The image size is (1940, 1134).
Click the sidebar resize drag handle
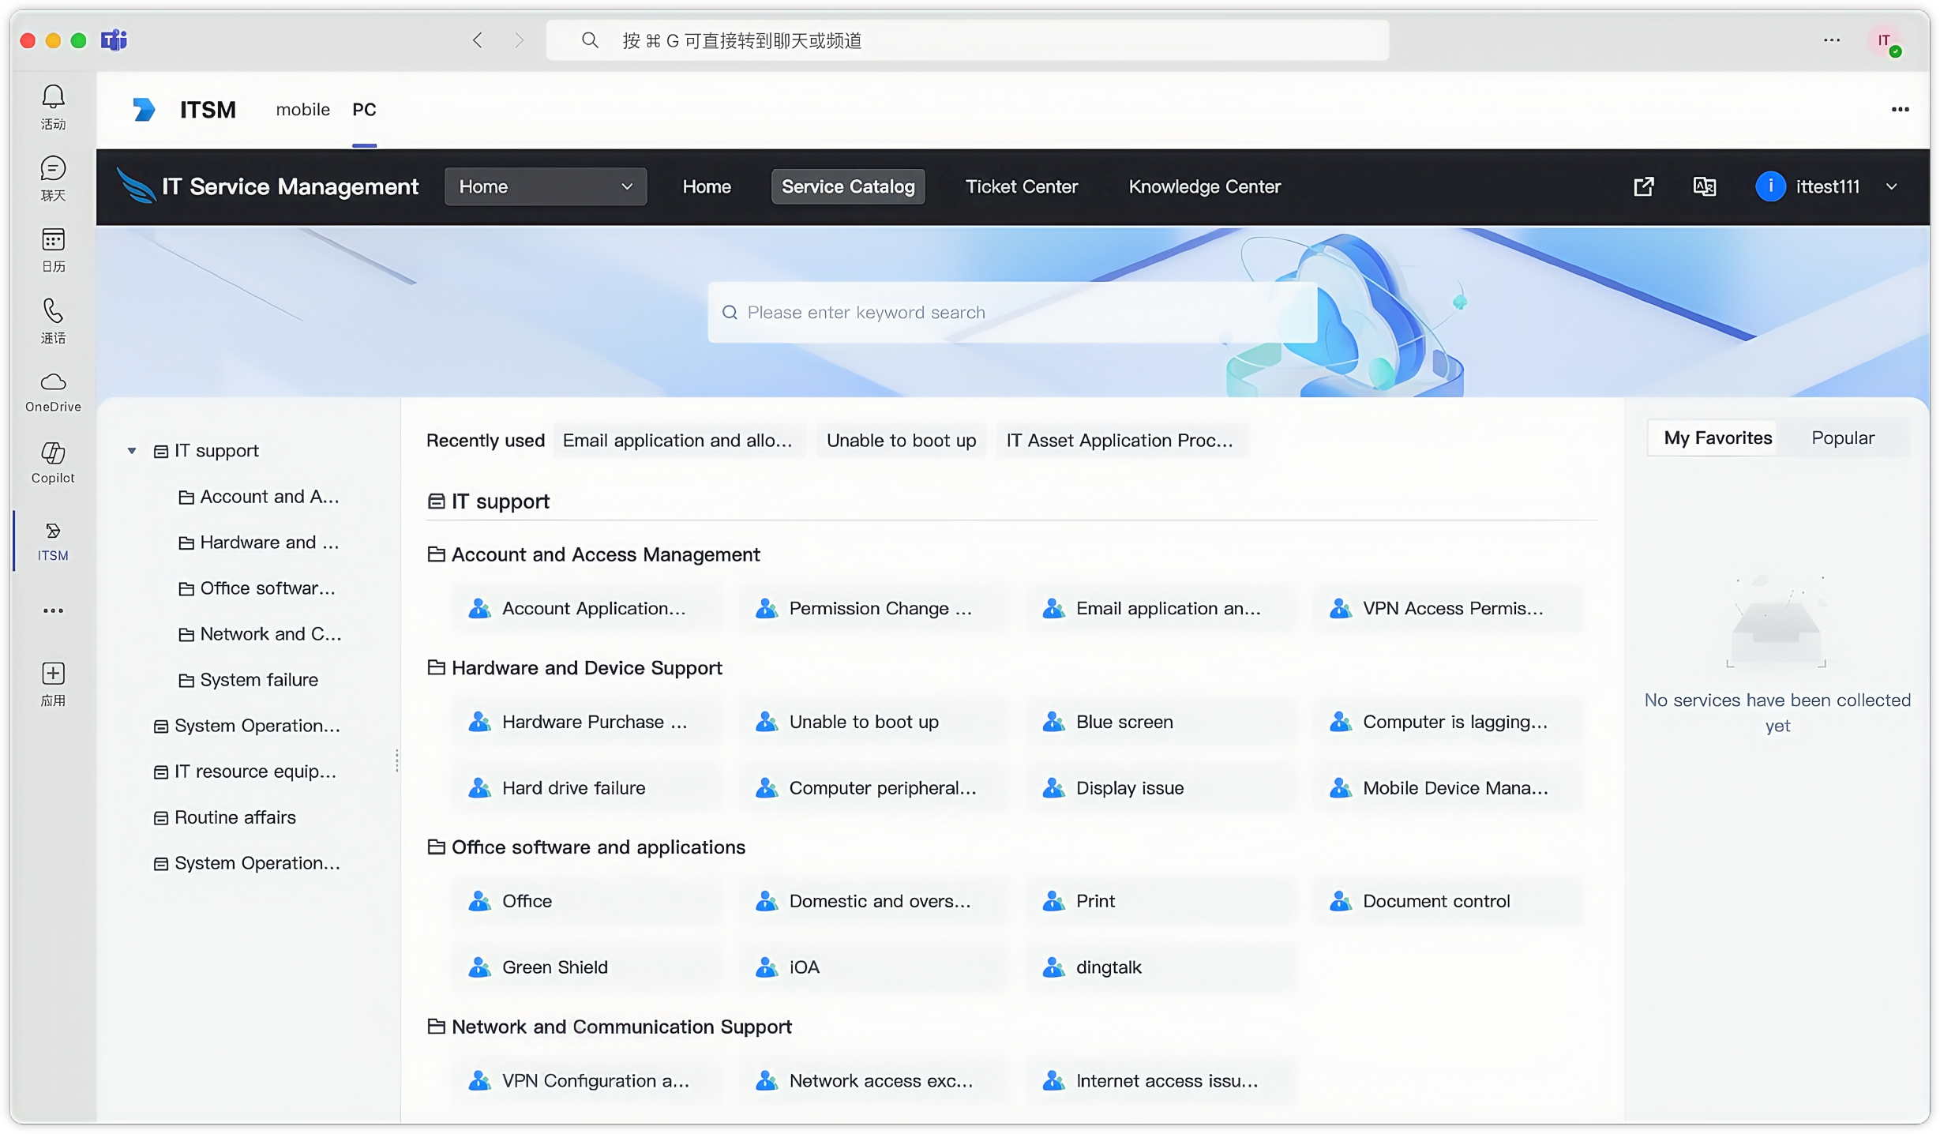tap(396, 760)
